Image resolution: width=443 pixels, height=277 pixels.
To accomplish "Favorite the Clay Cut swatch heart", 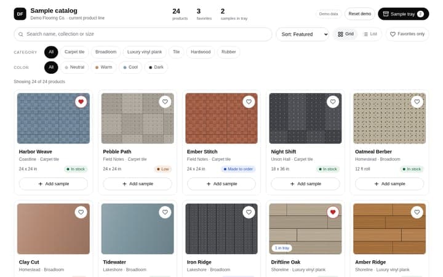I will click(81, 212).
